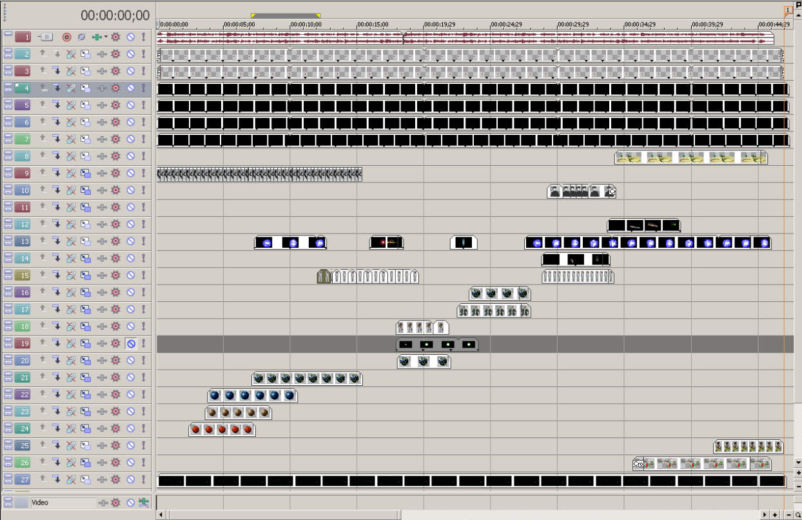The image size is (802, 520).
Task: Open Track FX on track 17
Action: [102, 309]
